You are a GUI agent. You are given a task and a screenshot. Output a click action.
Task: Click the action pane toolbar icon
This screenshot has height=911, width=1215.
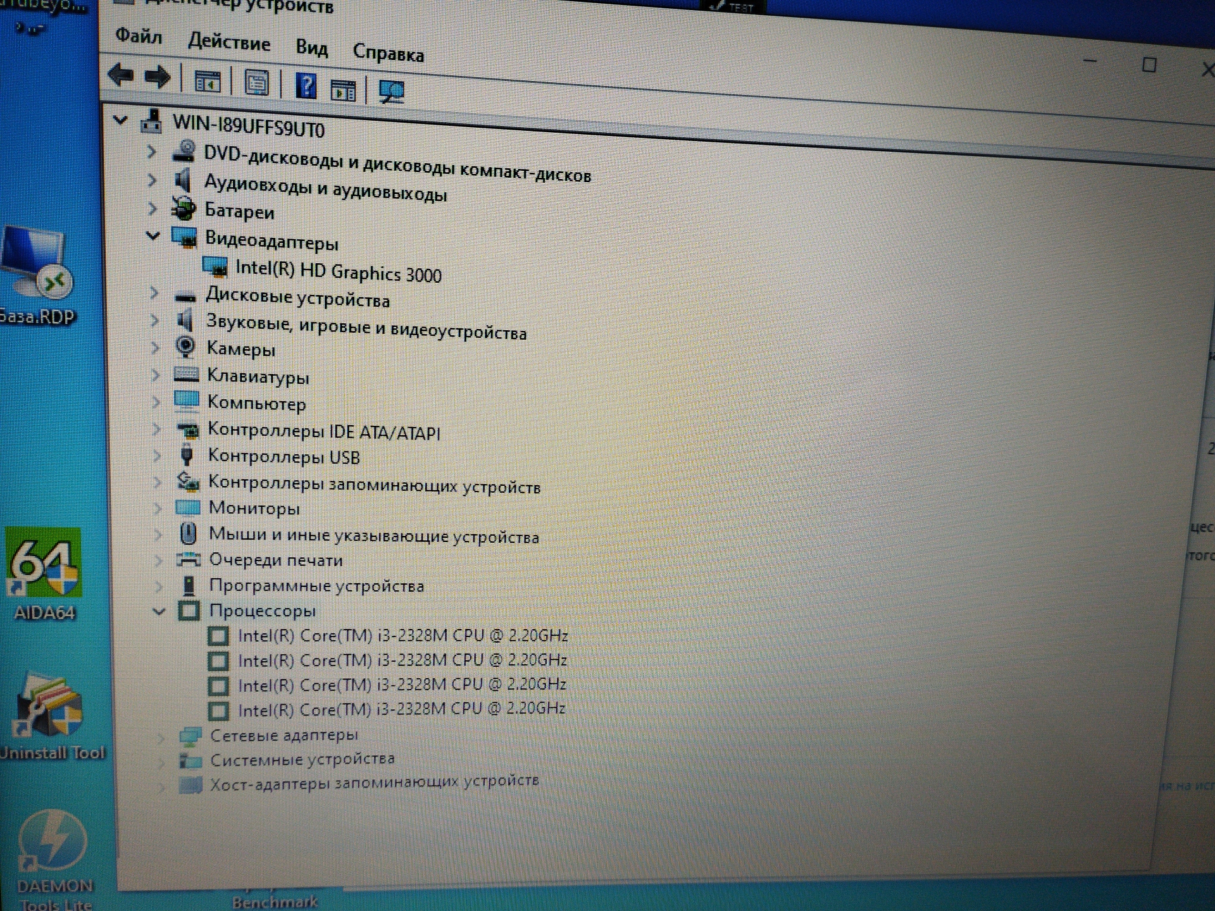pos(343,90)
